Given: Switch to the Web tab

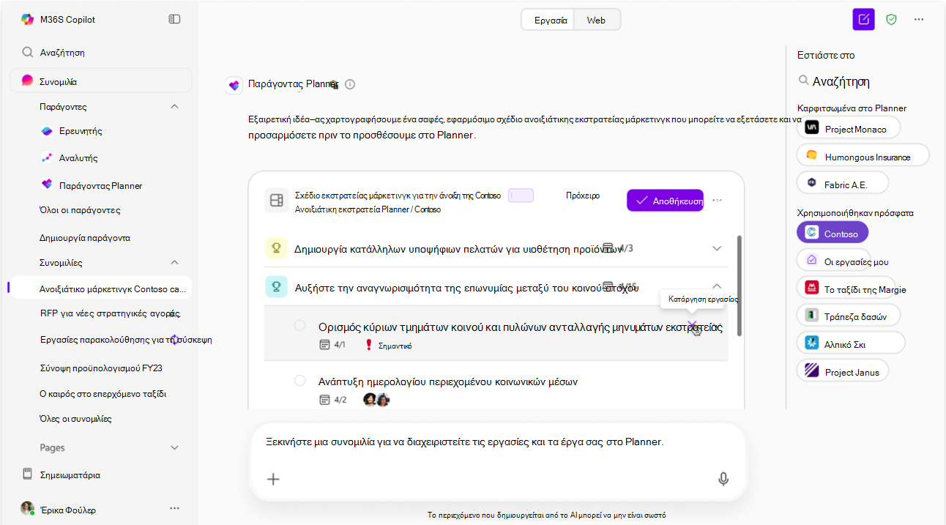Looking at the screenshot, I should tap(596, 21).
